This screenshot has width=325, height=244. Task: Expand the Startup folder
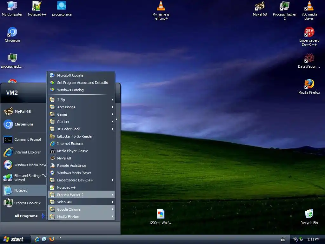(81, 122)
